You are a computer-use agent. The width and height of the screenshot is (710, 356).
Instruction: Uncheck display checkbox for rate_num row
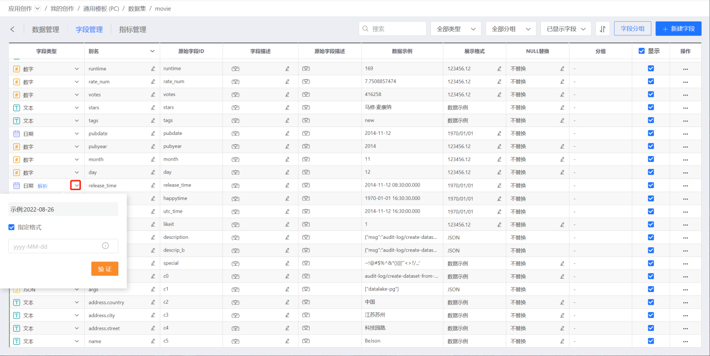(x=651, y=81)
